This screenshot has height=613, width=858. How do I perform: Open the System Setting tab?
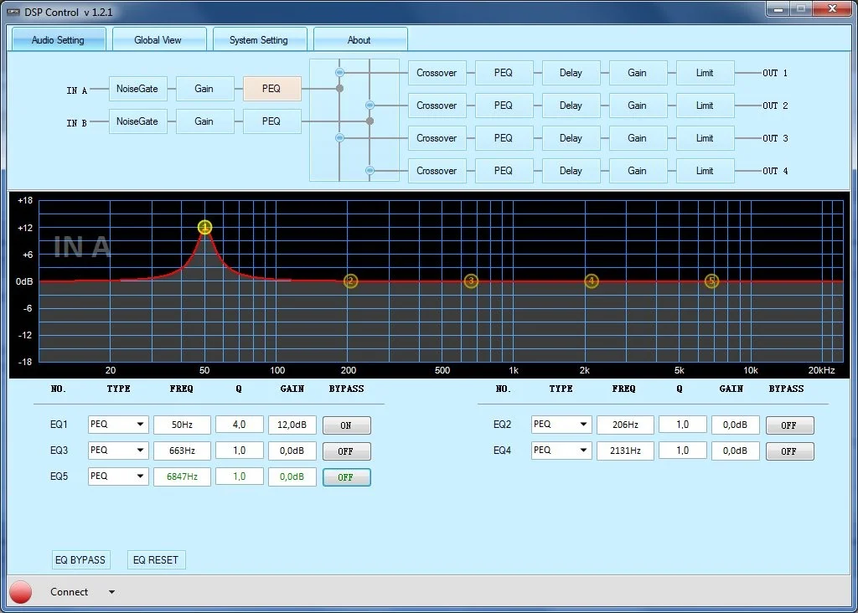pos(258,40)
